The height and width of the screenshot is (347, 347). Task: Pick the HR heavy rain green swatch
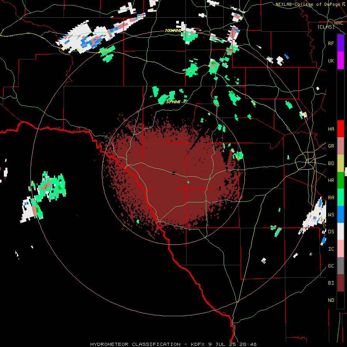[x=340, y=180]
